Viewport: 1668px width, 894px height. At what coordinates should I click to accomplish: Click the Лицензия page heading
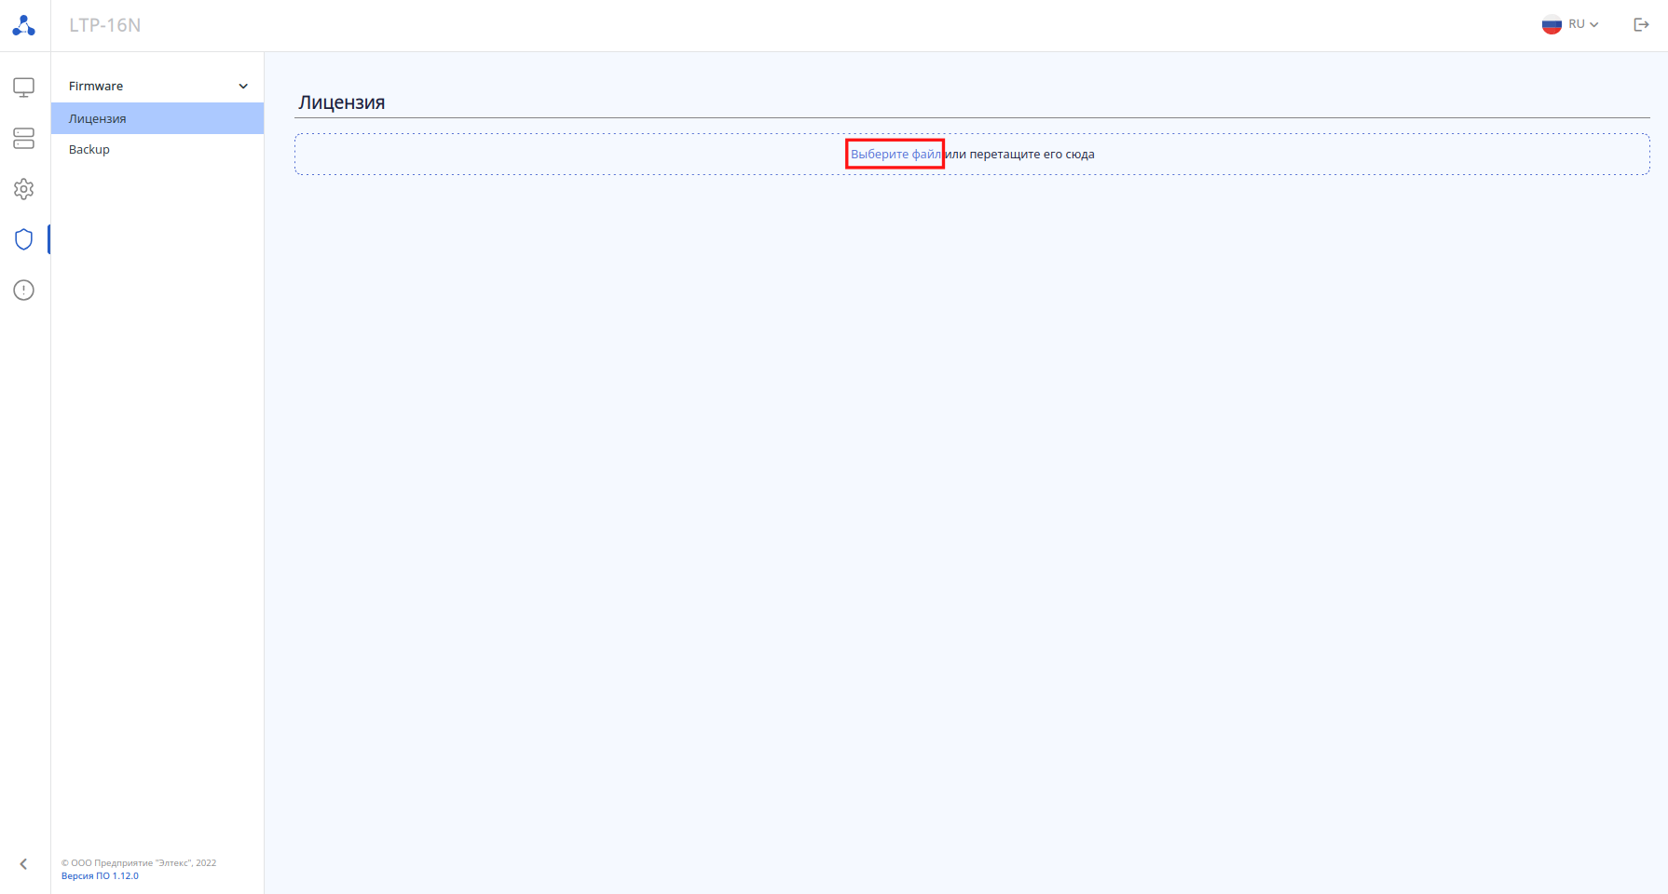click(342, 102)
